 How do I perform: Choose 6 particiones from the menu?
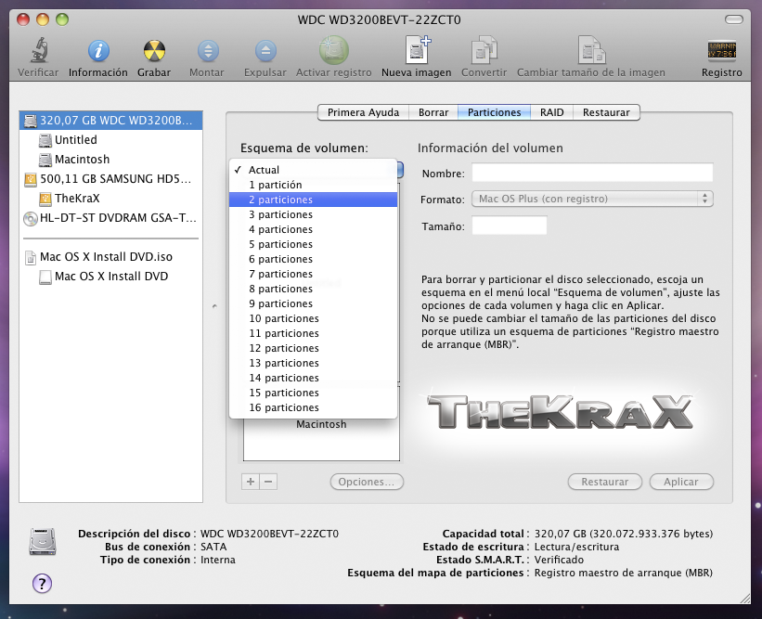click(313, 259)
